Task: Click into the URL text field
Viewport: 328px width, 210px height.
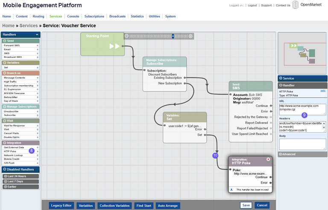Action: pos(302,109)
